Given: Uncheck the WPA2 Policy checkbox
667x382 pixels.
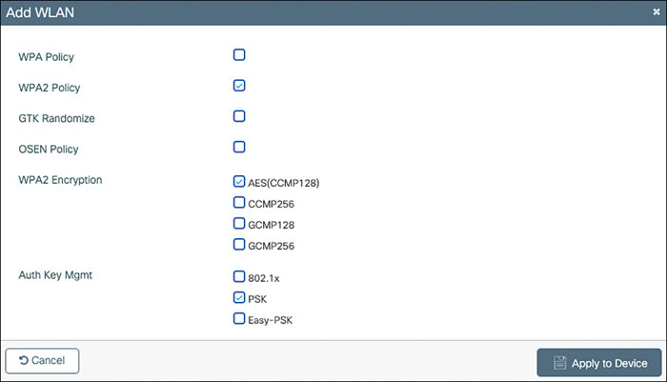Looking at the screenshot, I should pyautogui.click(x=239, y=86).
